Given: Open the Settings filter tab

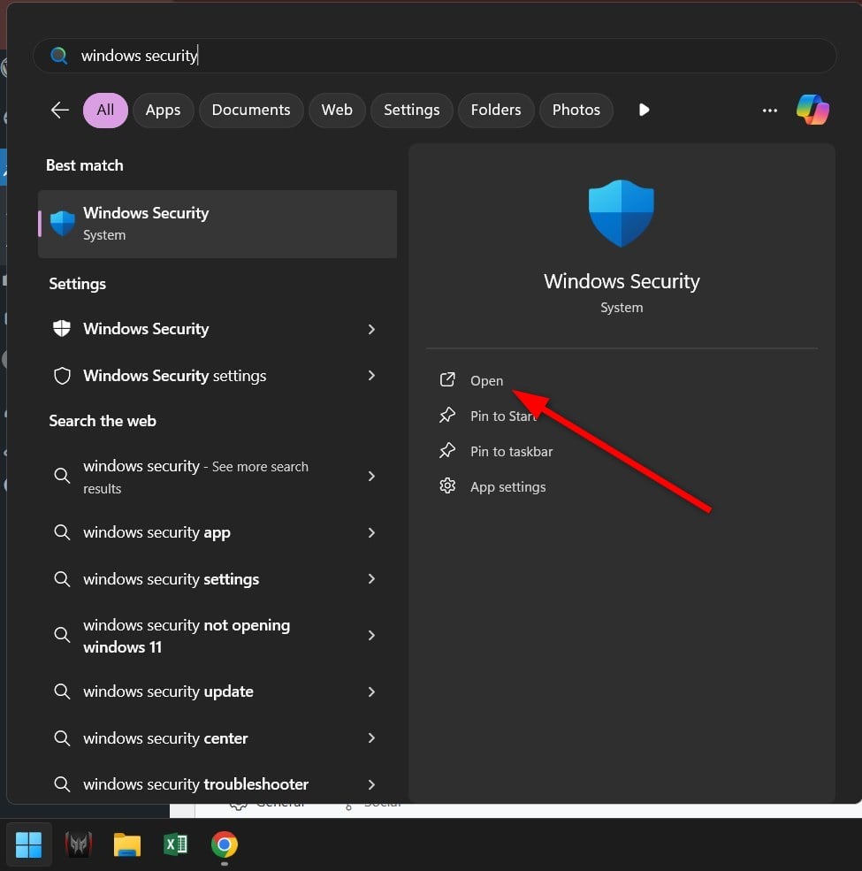Looking at the screenshot, I should 411,110.
